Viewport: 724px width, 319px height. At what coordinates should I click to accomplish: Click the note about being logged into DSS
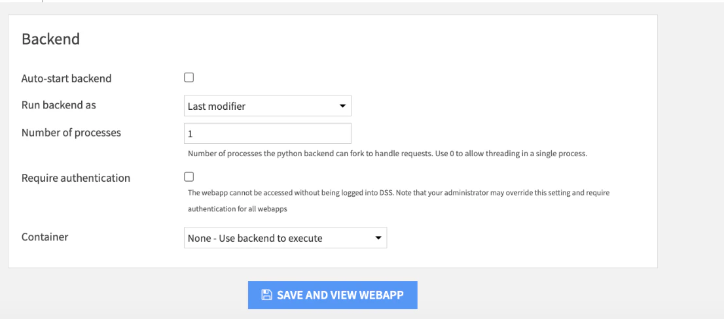(399, 201)
